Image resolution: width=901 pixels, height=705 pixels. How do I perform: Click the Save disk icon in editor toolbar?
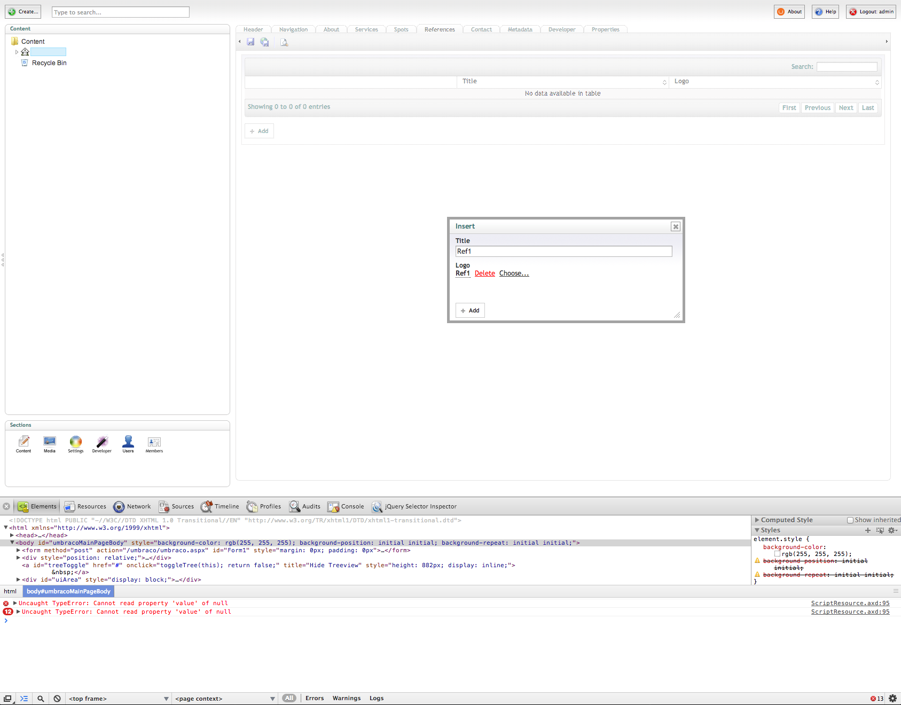(x=250, y=42)
